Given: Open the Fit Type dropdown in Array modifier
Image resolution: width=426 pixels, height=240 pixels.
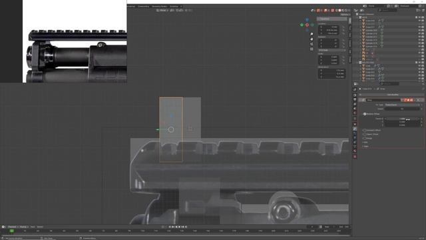Looking at the screenshot, I should 402,105.
